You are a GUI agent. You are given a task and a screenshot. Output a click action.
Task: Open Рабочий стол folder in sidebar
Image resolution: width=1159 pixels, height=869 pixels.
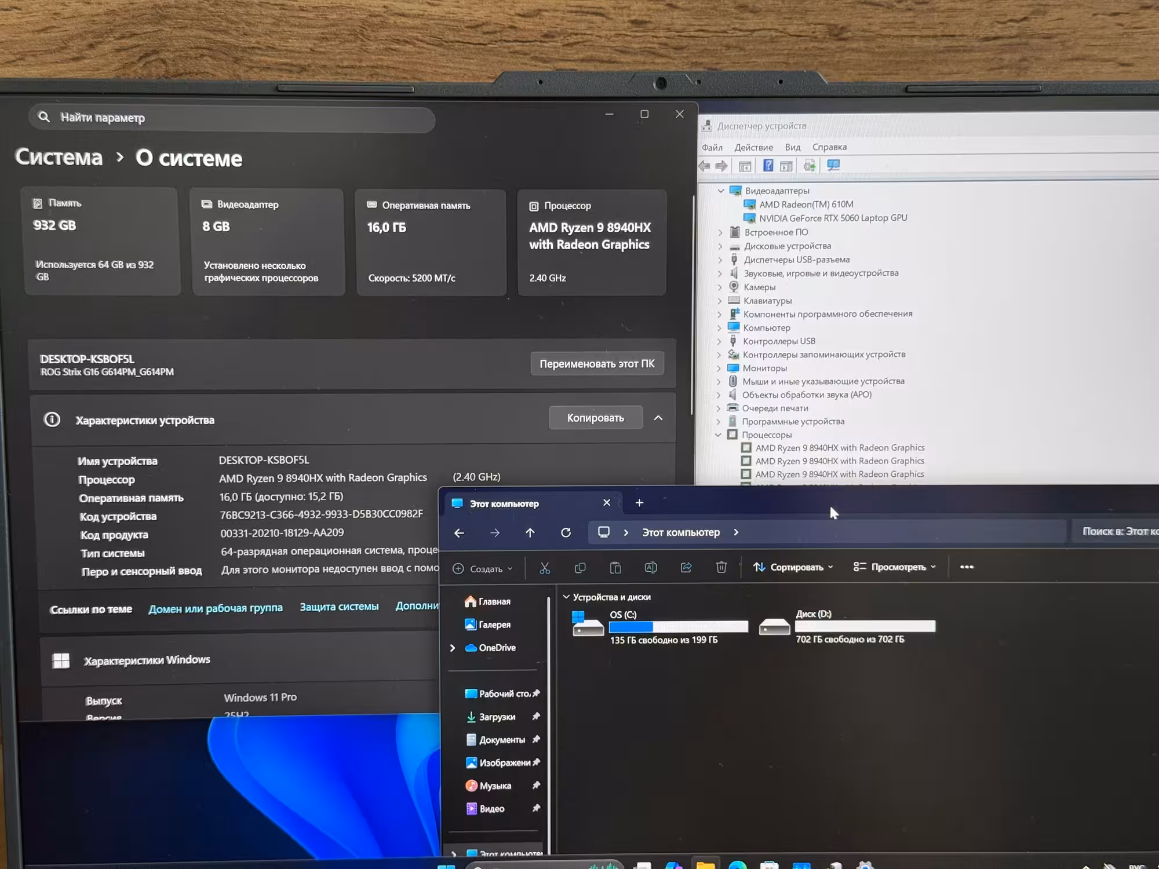click(x=498, y=693)
